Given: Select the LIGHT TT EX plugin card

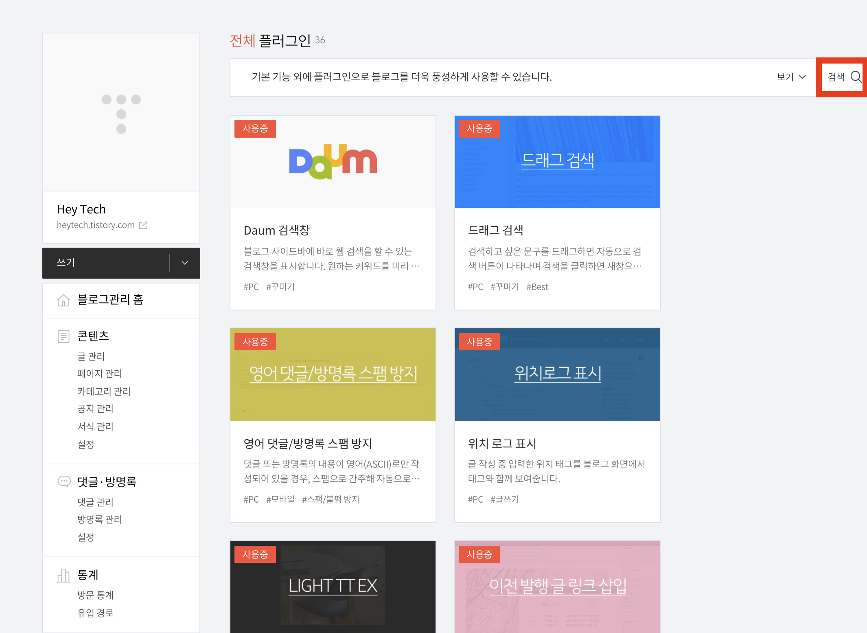Looking at the screenshot, I should (333, 586).
